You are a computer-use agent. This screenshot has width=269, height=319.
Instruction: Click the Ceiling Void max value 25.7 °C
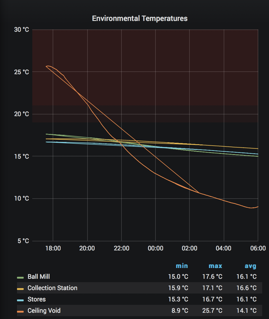click(212, 311)
